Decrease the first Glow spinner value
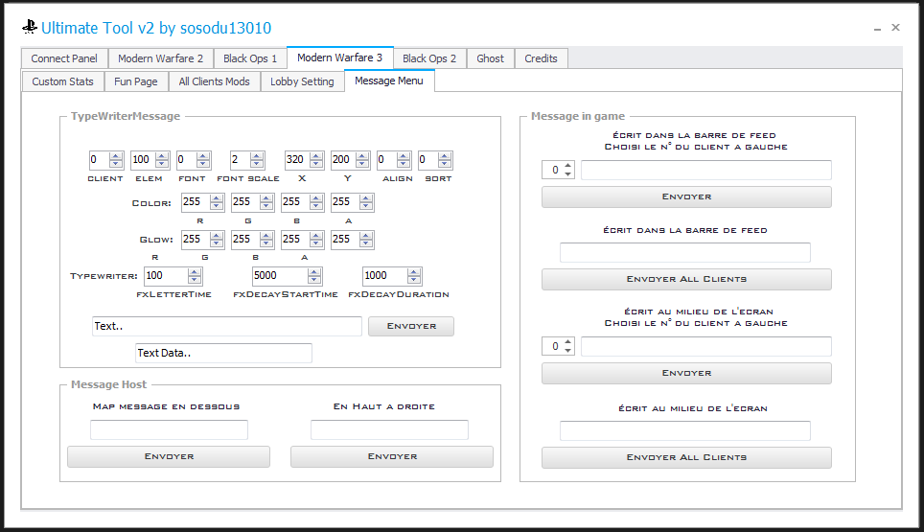The width and height of the screenshot is (924, 532). click(x=217, y=243)
